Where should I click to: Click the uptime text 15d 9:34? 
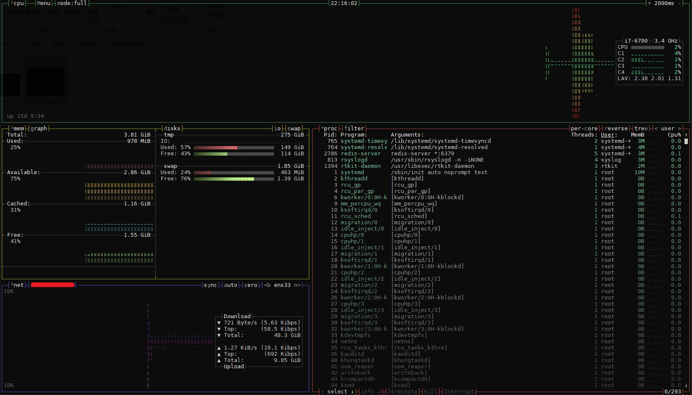pyautogui.click(x=25, y=116)
